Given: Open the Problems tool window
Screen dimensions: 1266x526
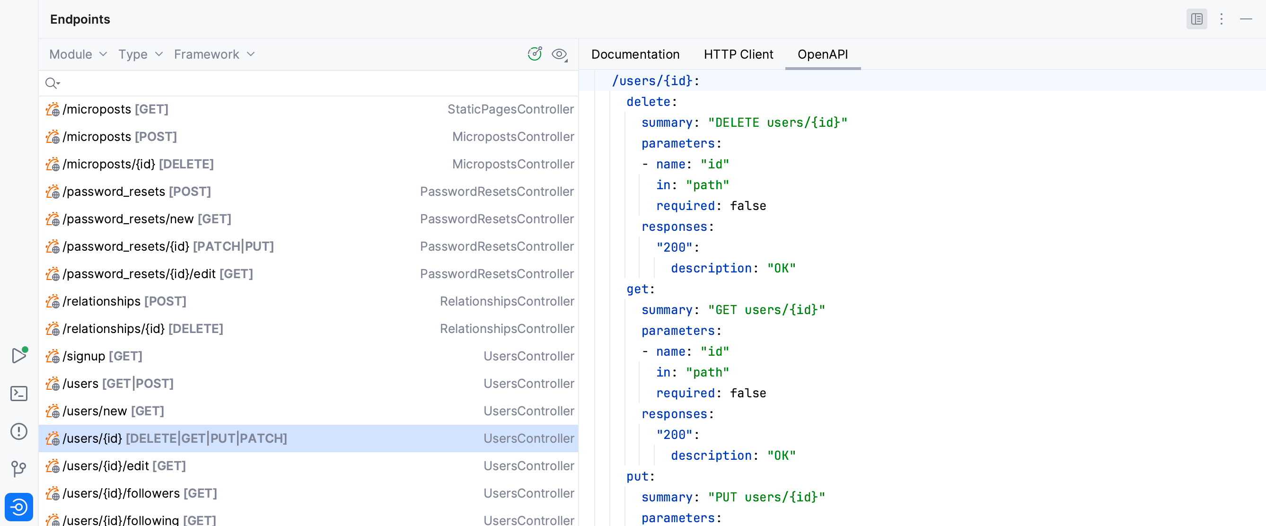Looking at the screenshot, I should coord(18,431).
